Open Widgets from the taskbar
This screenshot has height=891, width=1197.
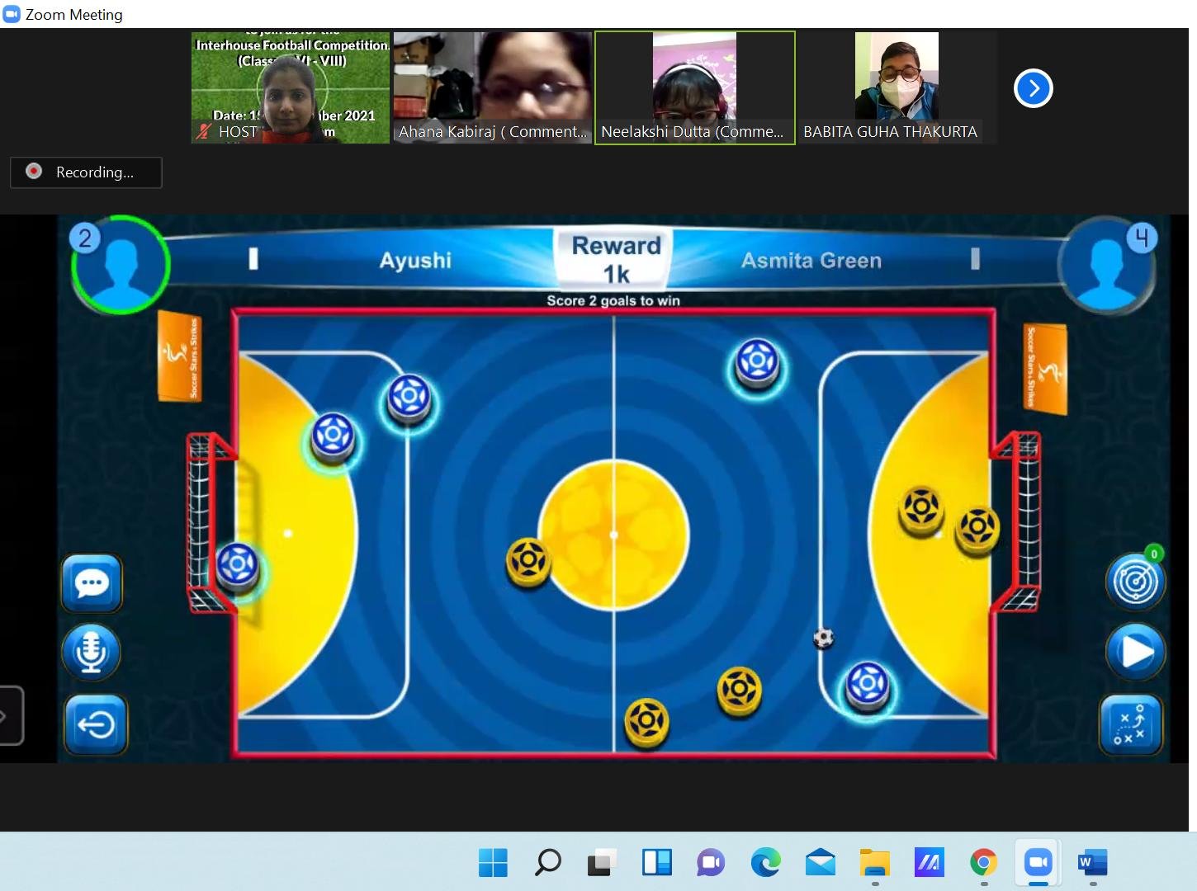657,863
